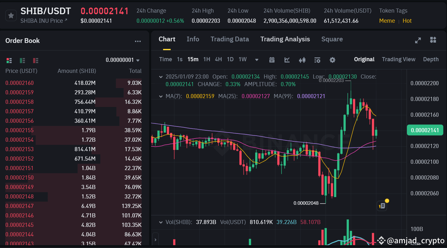Open the floating note icon on chart

pos(382,206)
